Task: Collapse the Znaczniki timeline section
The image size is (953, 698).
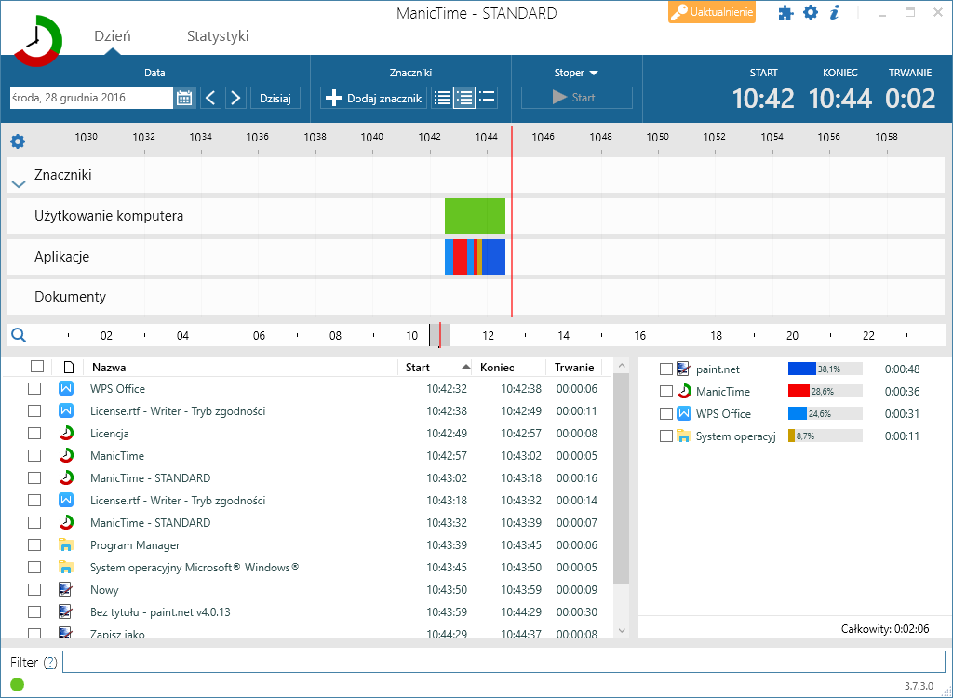Action: point(19,184)
